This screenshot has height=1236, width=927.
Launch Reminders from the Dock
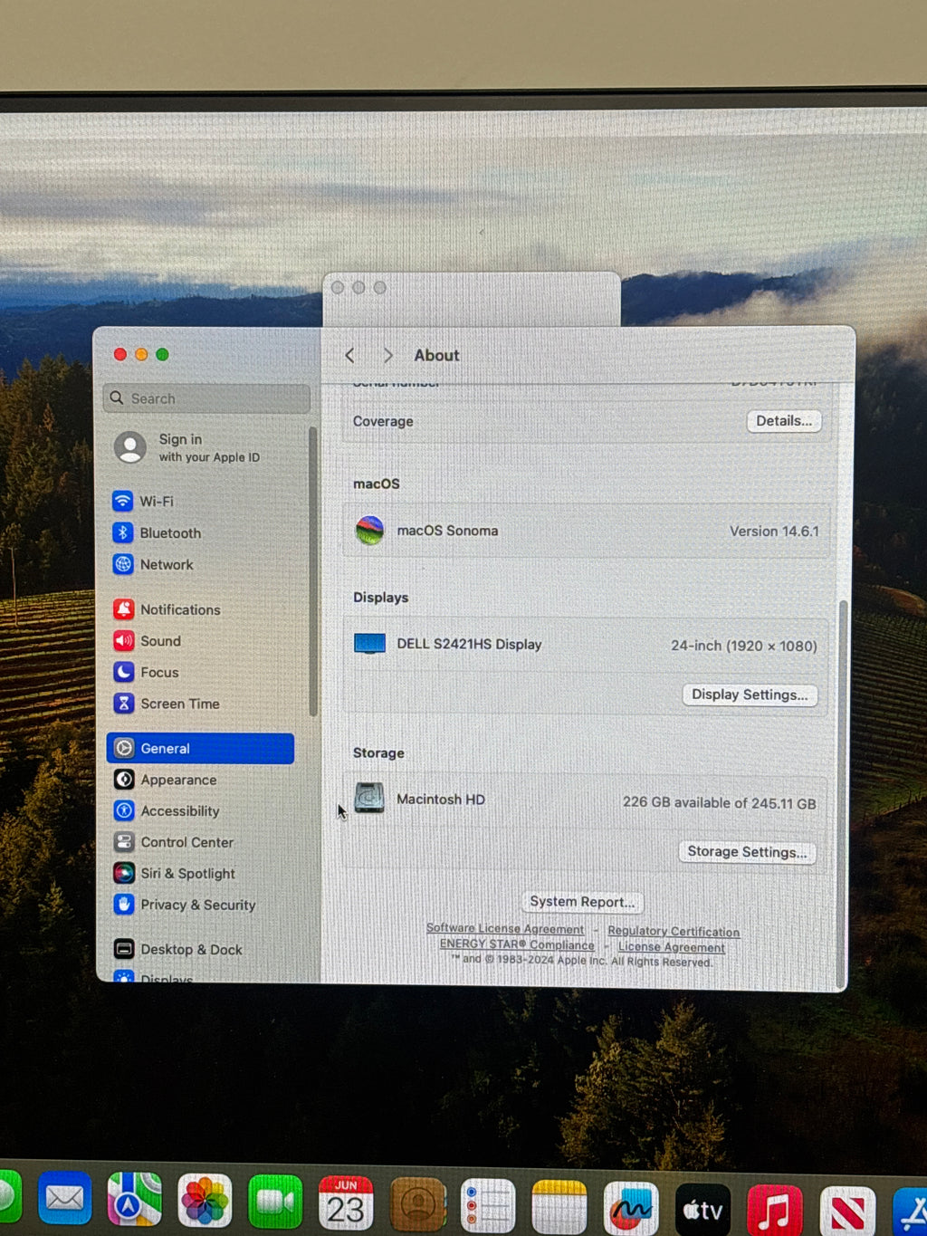(488, 1206)
